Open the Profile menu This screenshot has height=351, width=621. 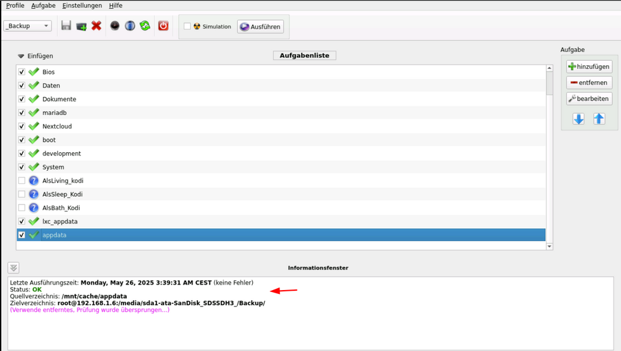coord(15,6)
